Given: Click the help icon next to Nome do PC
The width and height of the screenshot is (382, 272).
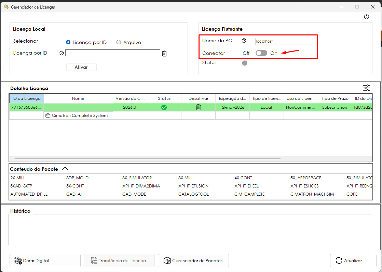Looking at the screenshot, I should click(244, 41).
